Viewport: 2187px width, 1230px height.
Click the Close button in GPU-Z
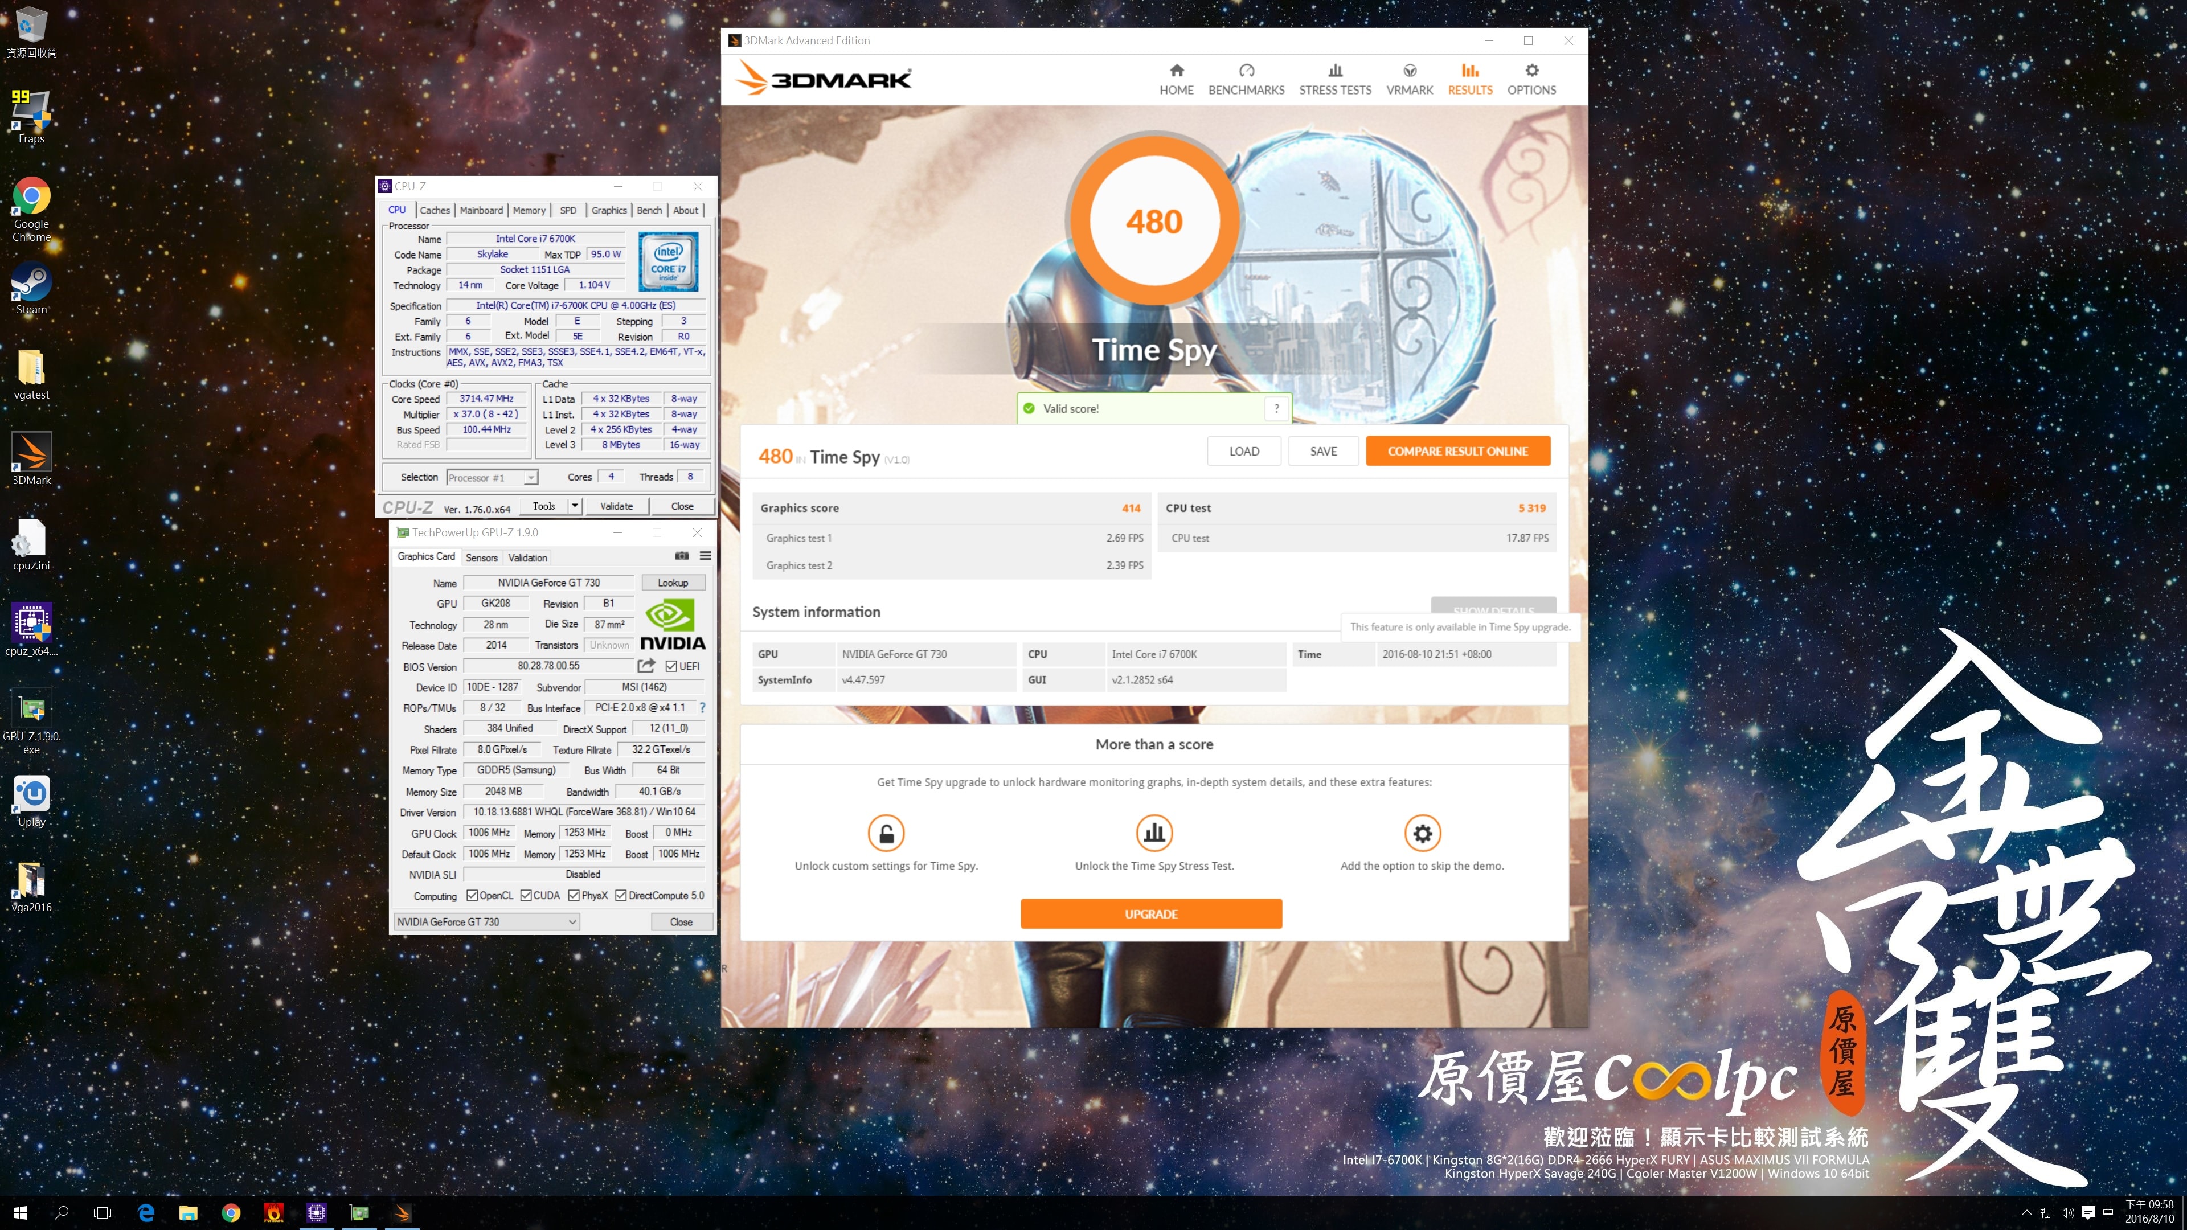pos(681,922)
